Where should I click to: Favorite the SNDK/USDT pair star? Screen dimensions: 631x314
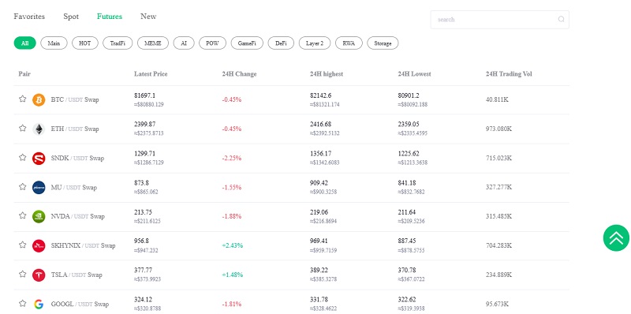(x=23, y=158)
